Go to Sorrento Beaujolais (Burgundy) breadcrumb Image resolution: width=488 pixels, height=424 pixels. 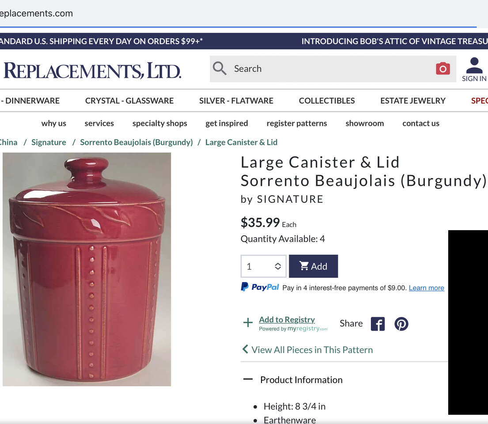[136, 142]
